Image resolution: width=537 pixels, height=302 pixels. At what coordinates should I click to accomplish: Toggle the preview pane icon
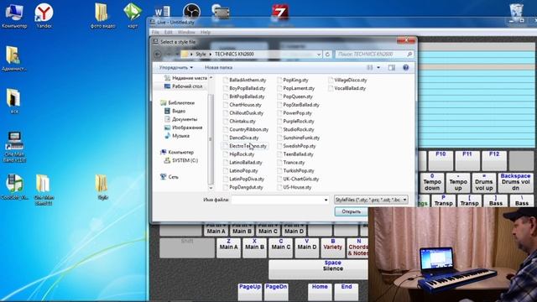click(x=392, y=67)
